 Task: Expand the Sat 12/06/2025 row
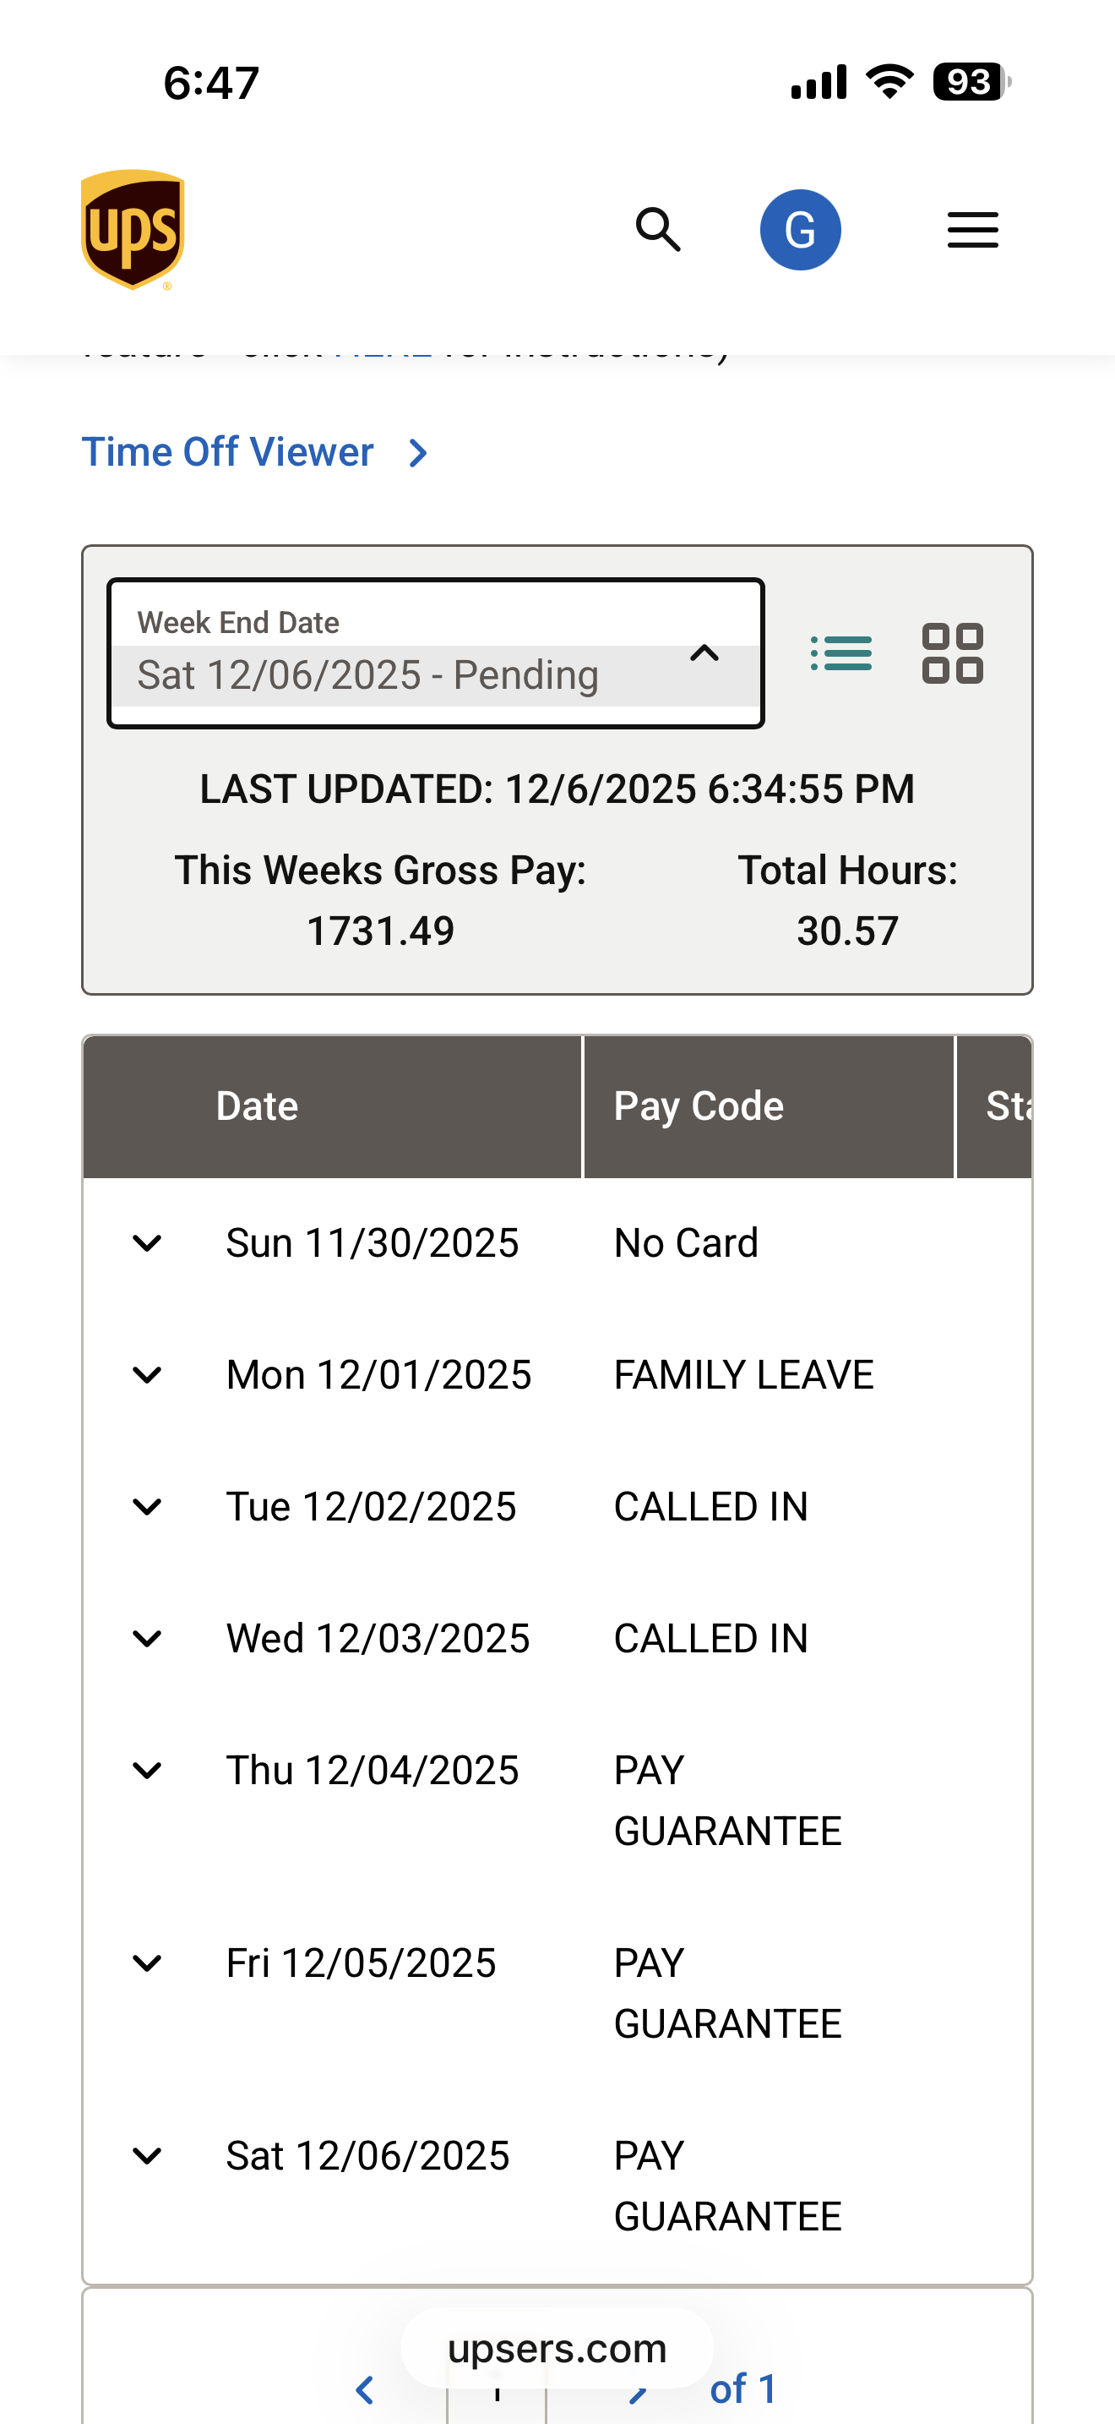tap(148, 2155)
